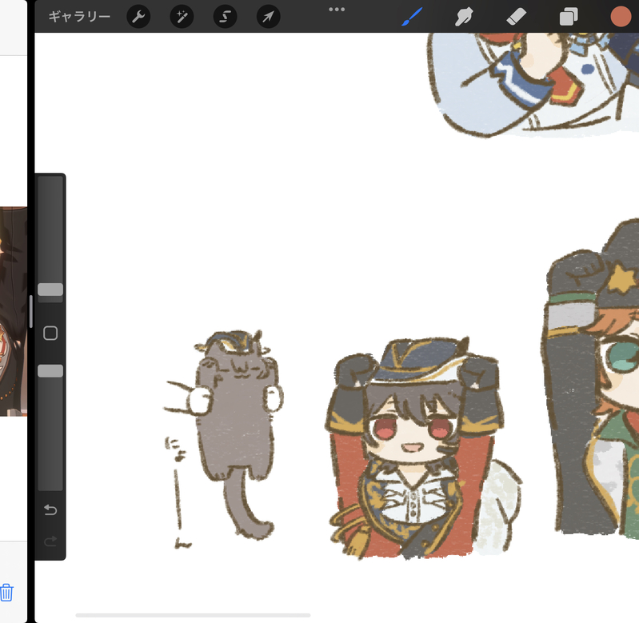
Task: Click the brush size slider handle
Action: click(x=50, y=290)
